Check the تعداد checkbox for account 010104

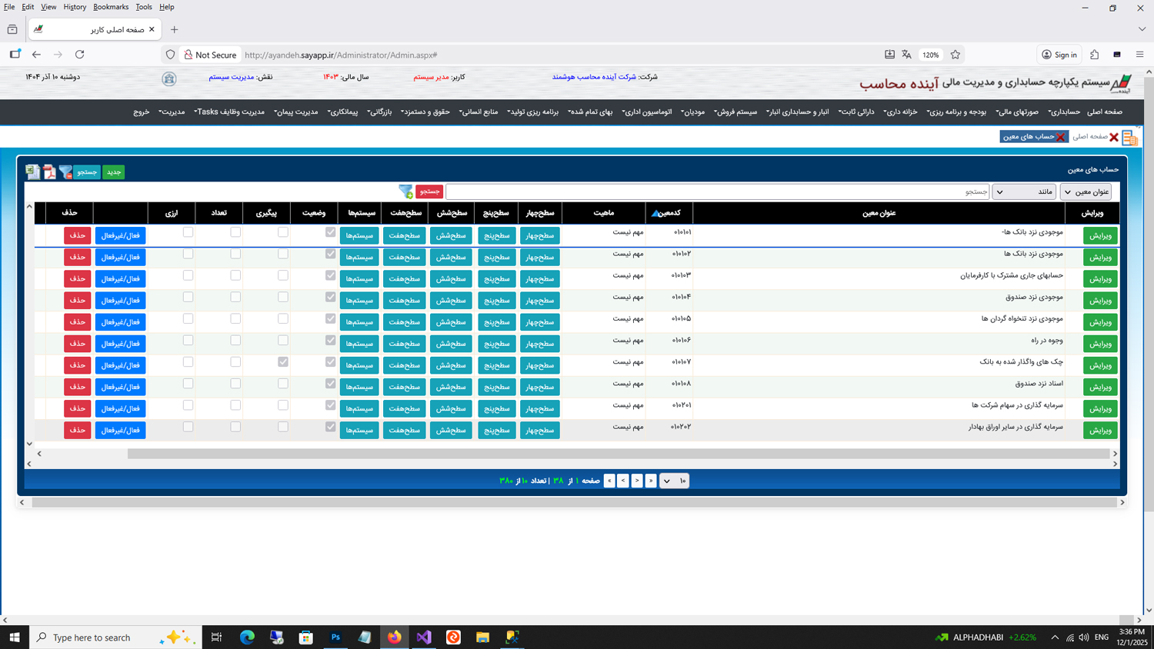tap(235, 297)
